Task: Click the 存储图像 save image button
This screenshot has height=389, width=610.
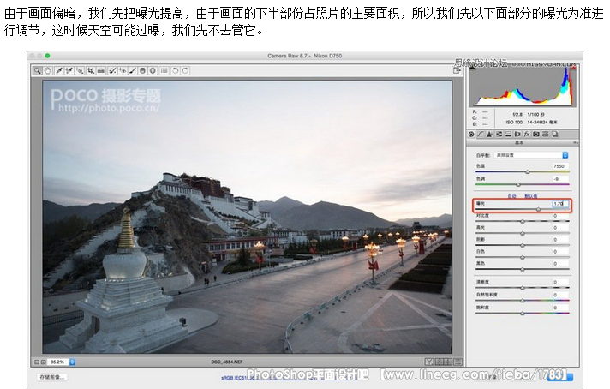Action: pos(52,377)
